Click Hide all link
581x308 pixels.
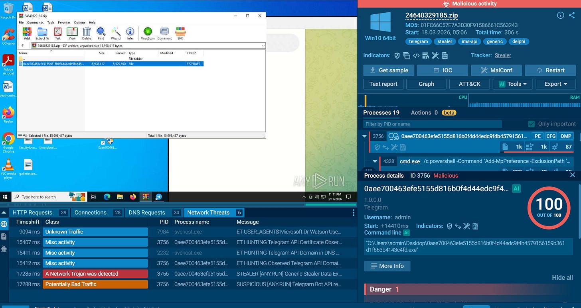pyautogui.click(x=562, y=277)
